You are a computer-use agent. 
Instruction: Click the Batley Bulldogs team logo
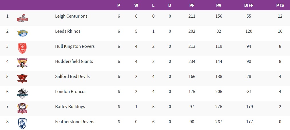click(22, 108)
